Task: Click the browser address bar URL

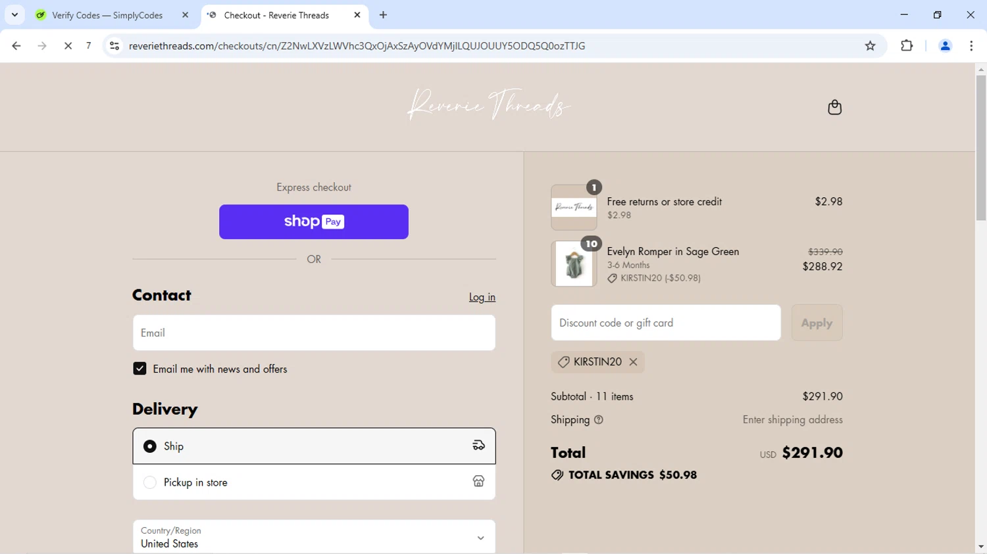Action: [357, 46]
